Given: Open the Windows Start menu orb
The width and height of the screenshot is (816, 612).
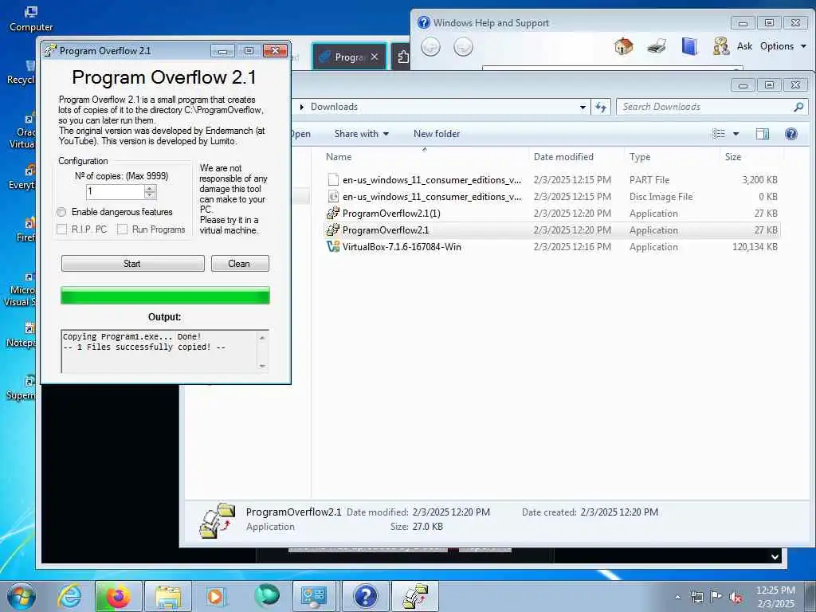Looking at the screenshot, I should click(22, 596).
